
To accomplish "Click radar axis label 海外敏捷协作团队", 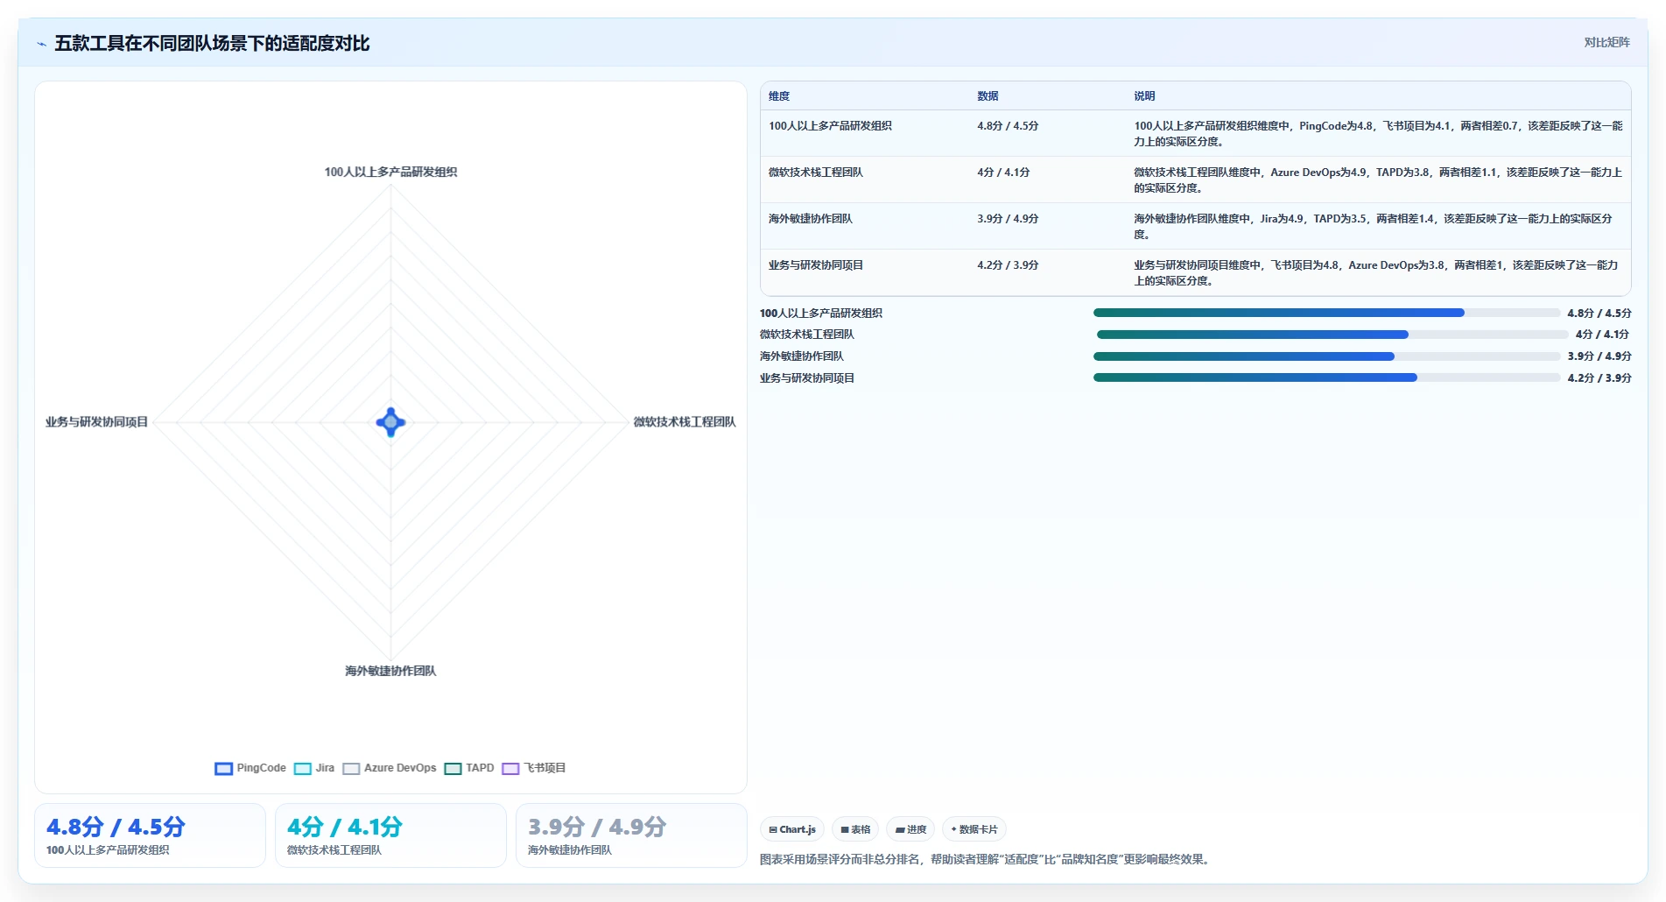I will pyautogui.click(x=390, y=671).
